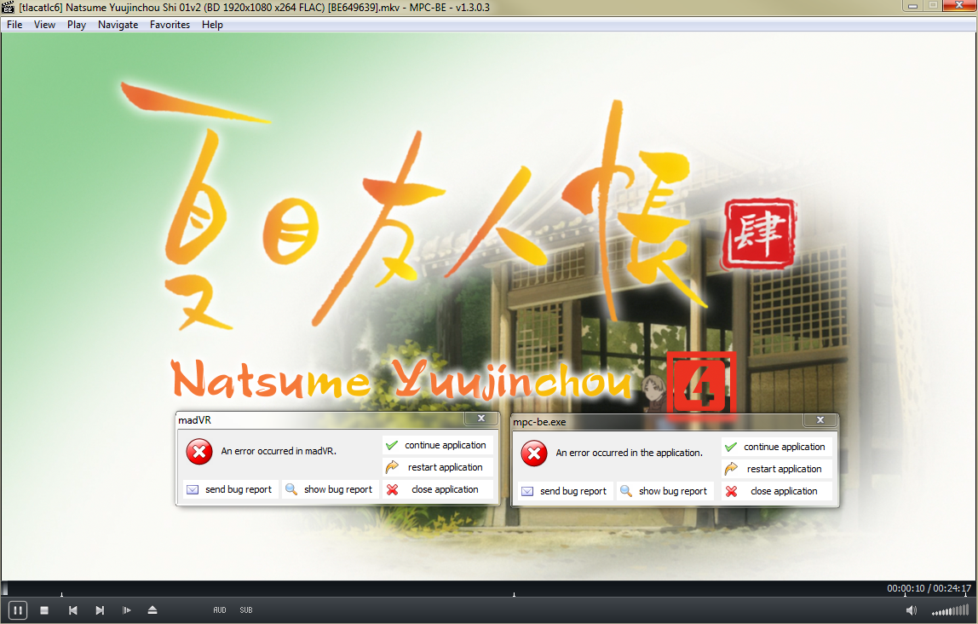This screenshot has height=624, width=978.
Task: Click the first chapter marker on the seek bar
Action: tap(61, 595)
